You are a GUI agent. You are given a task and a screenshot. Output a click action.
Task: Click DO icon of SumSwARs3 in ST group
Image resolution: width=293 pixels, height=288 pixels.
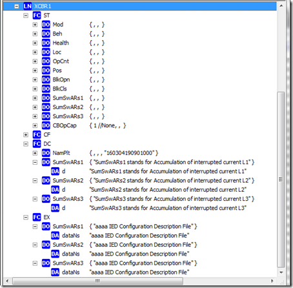(46, 116)
